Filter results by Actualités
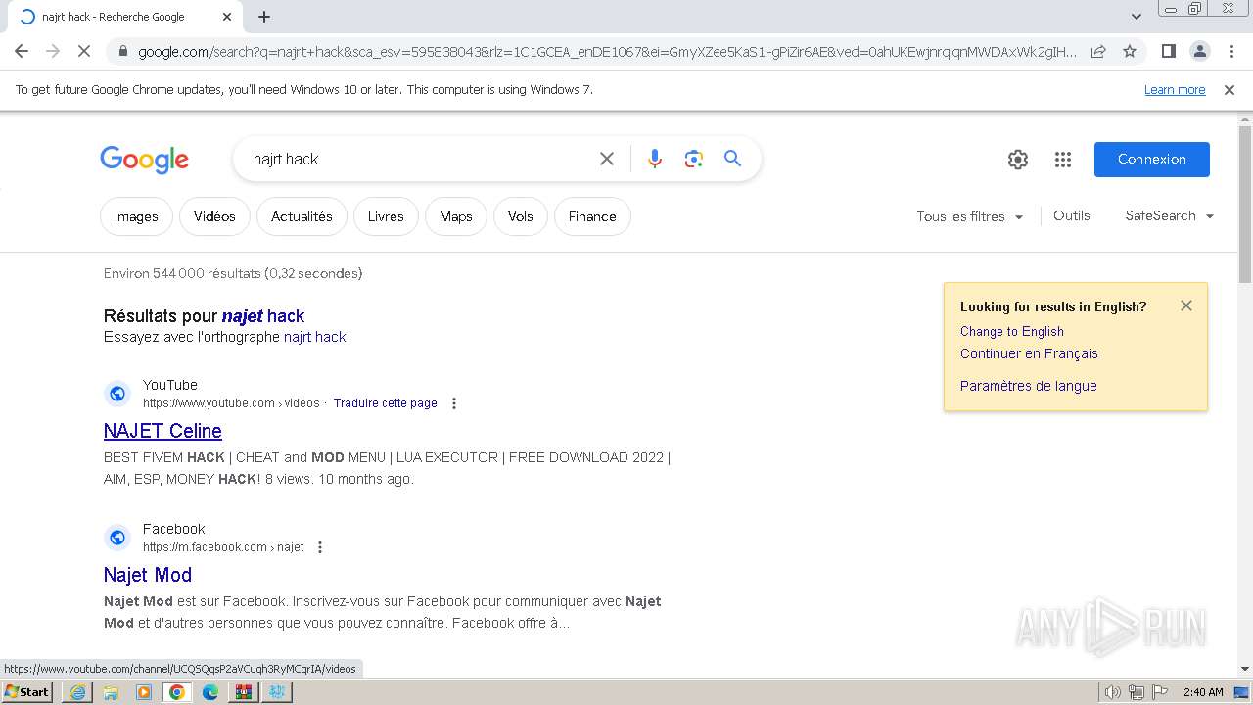Screen dimensions: 1253x705 302,216
